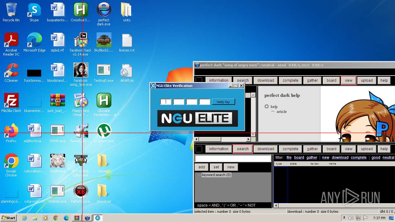Select the AKAM.exe tiger icon
The height and width of the screenshot is (222, 395).
(57, 164)
